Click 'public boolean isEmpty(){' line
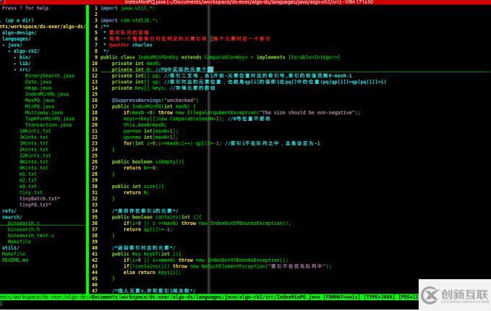 (148, 162)
